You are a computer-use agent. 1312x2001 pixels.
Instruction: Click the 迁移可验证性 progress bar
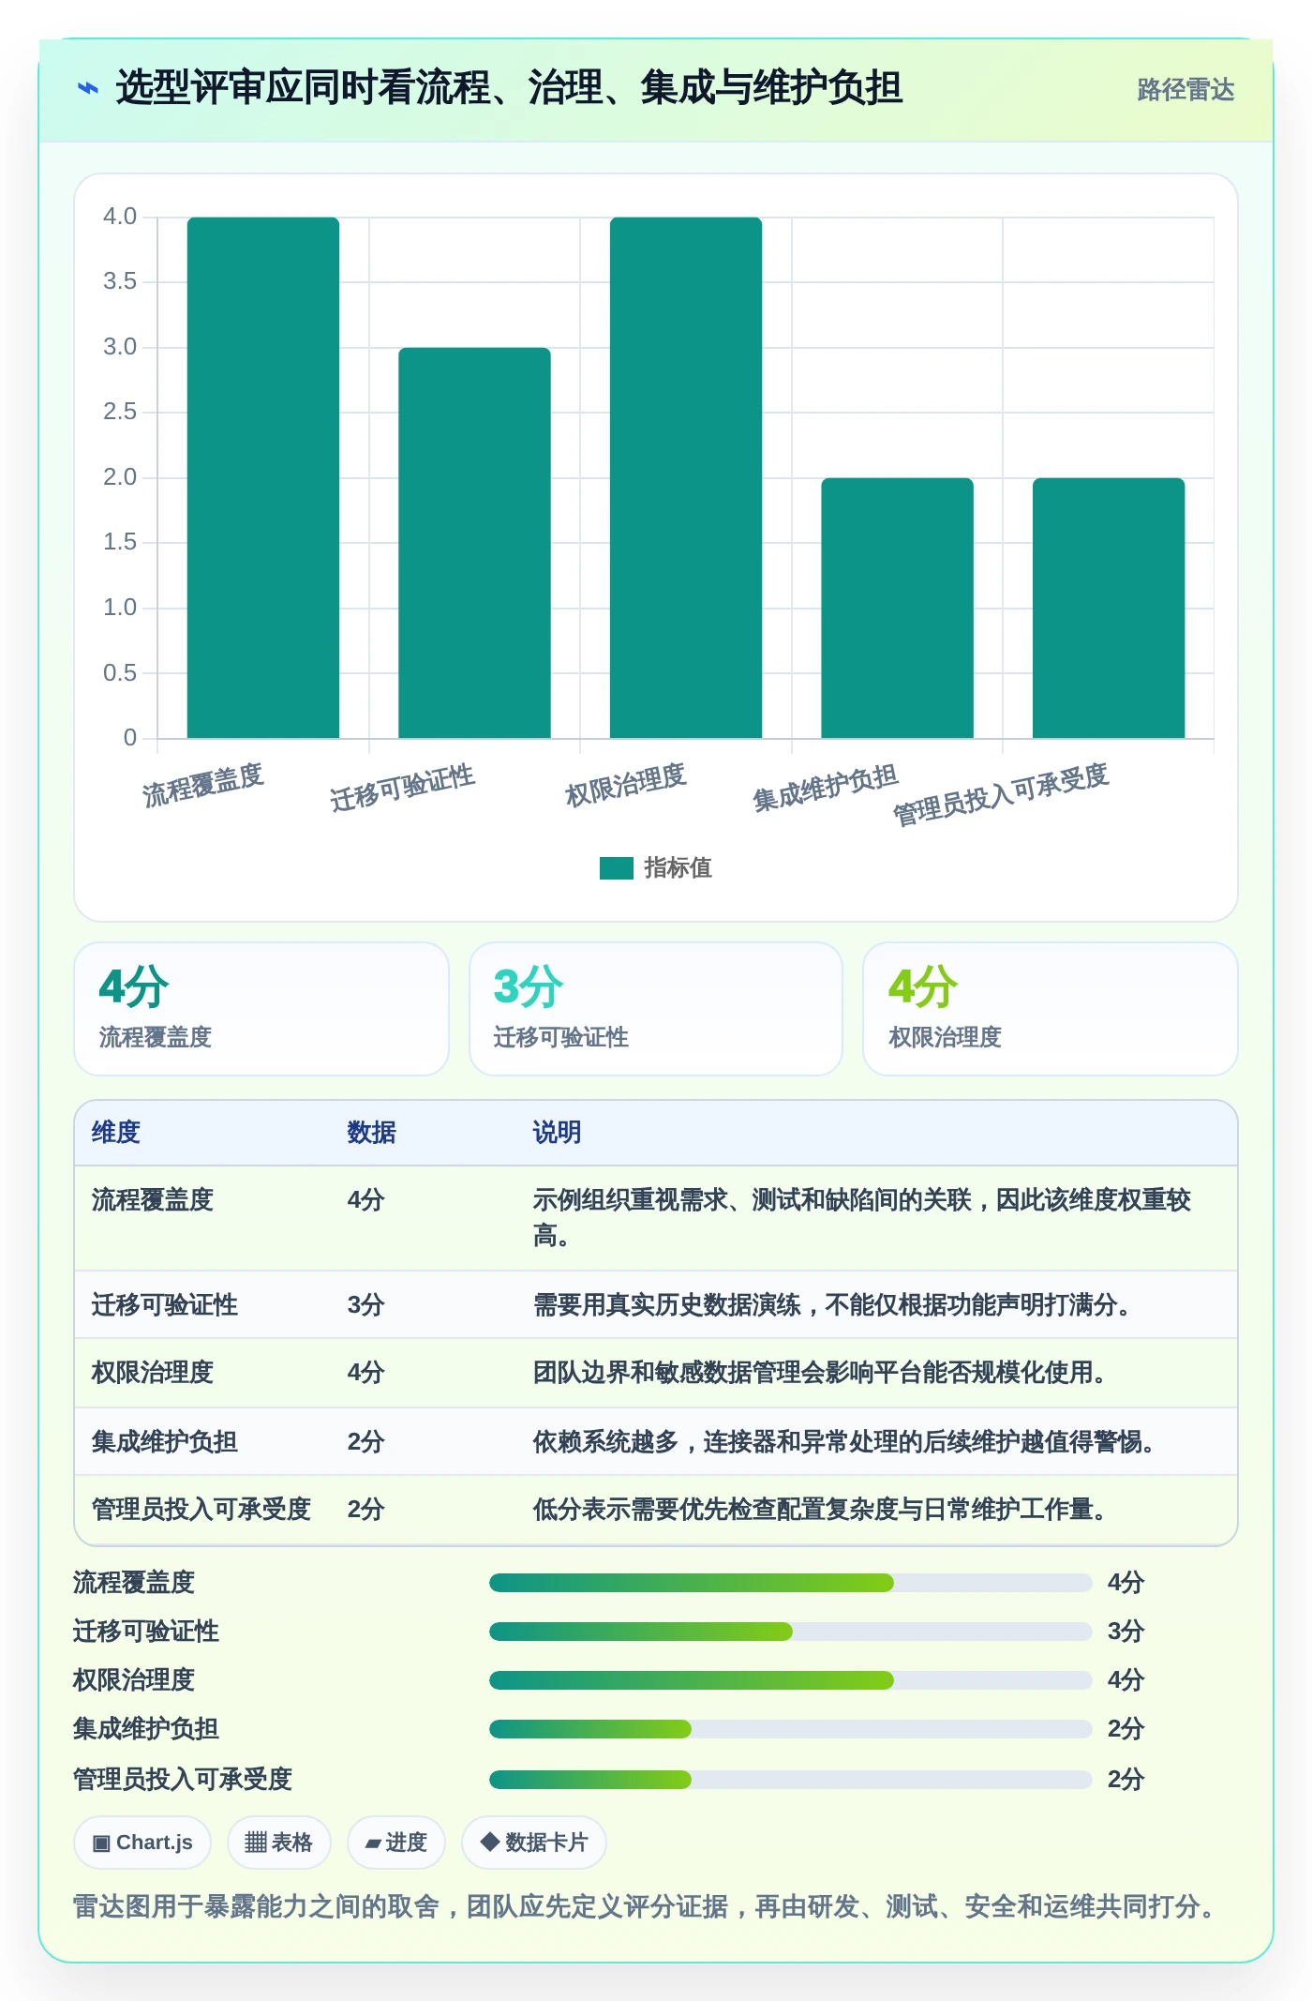[x=790, y=1632]
